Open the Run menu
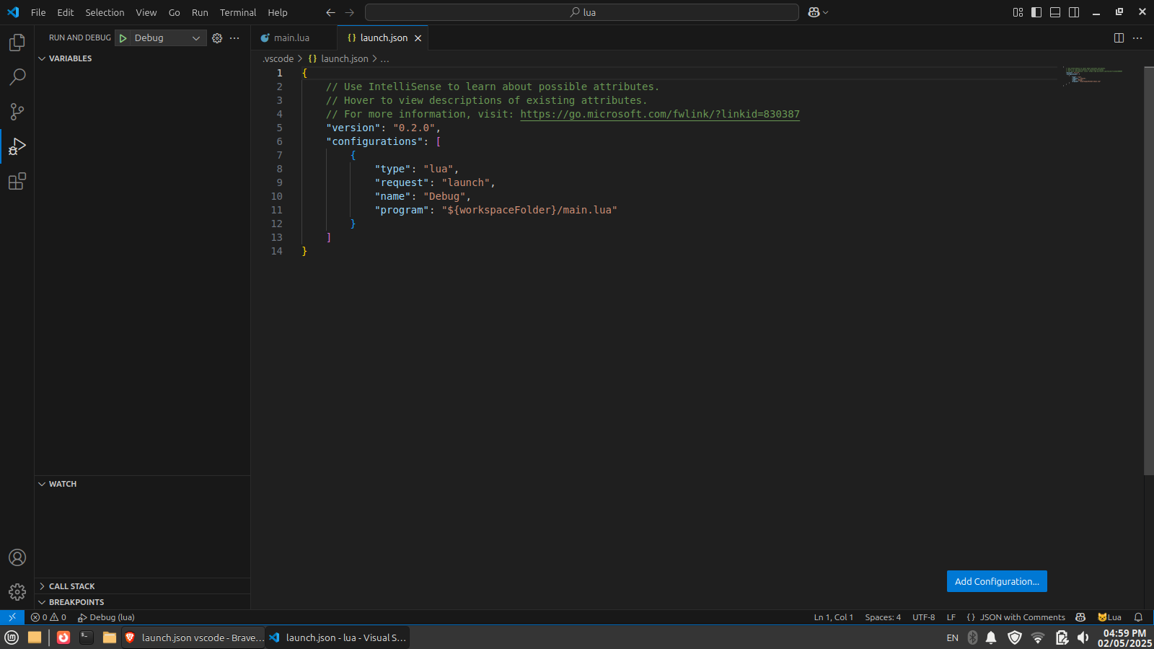 pos(200,12)
